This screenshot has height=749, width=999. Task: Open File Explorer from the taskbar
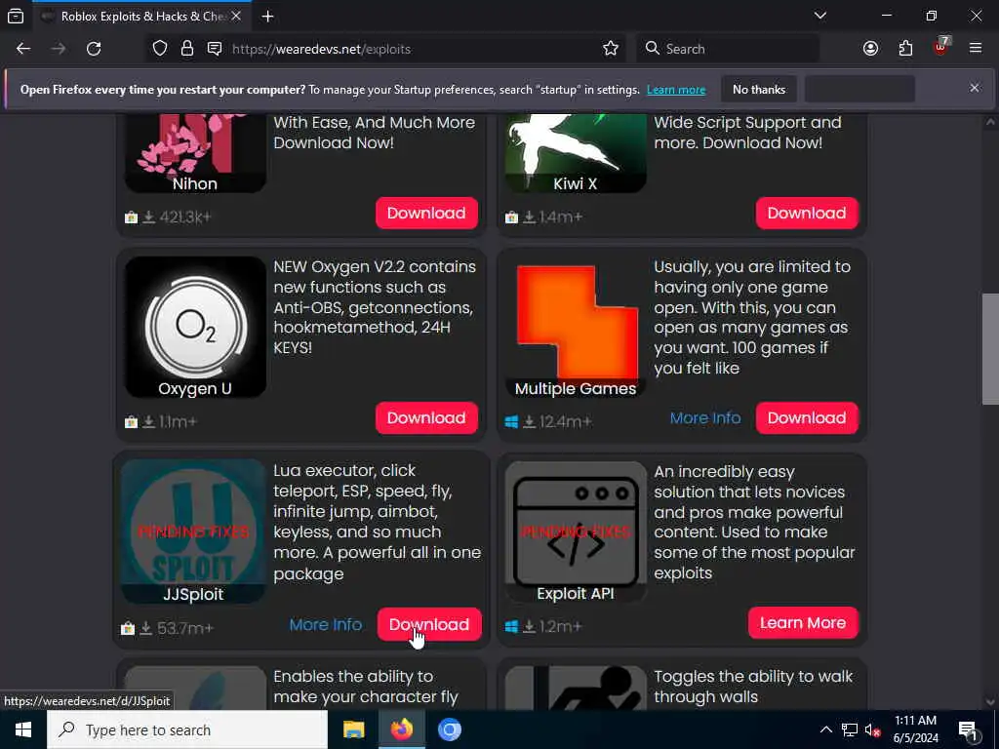point(353,729)
